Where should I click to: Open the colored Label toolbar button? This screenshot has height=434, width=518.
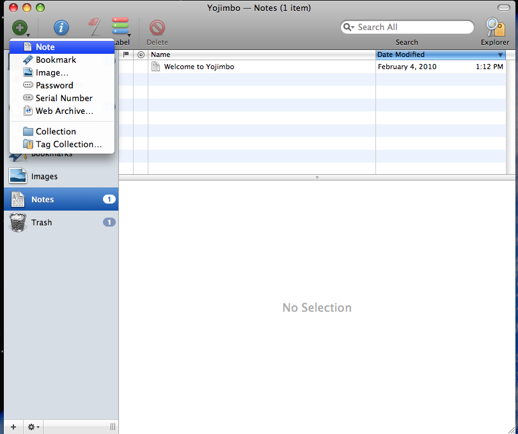(x=120, y=26)
